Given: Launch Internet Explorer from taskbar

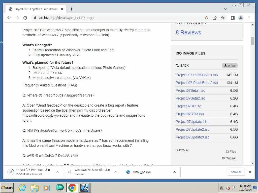Looking at the screenshot, I should tap(22, 187).
